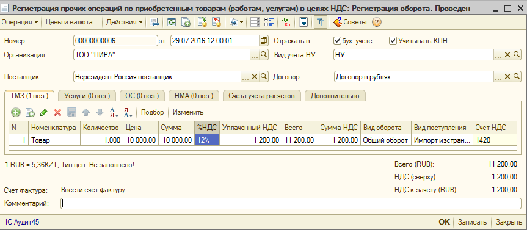Move the row down with arrow icon
This screenshot has width=527, height=230.
100,112
